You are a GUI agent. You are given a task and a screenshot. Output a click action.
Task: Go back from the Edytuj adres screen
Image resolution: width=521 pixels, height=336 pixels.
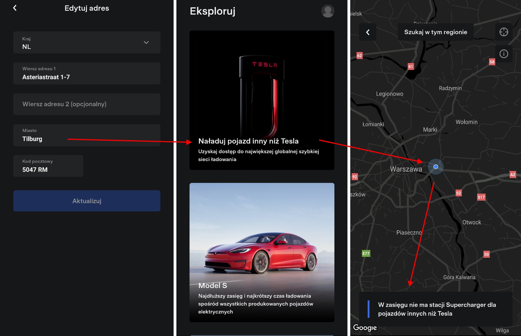15,8
